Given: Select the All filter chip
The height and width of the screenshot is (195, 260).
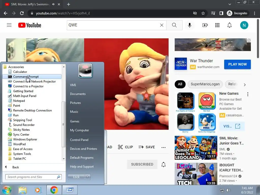Looking at the screenshot, I should pyautogui.click(x=180, y=84).
